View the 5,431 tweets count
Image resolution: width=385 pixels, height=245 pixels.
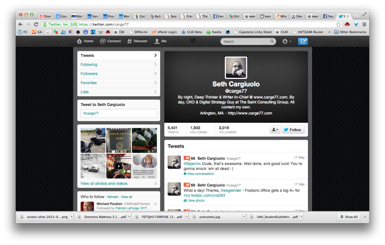pos(173,130)
